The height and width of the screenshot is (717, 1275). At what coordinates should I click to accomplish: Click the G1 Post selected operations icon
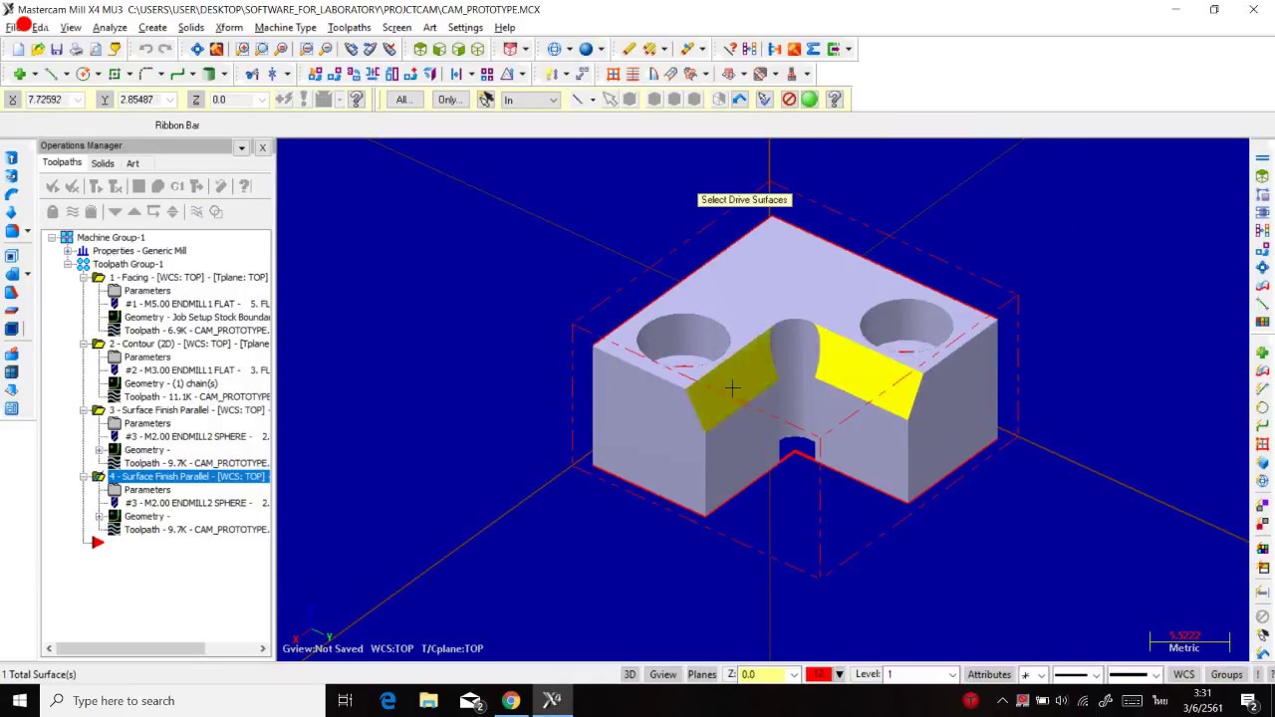(x=177, y=186)
